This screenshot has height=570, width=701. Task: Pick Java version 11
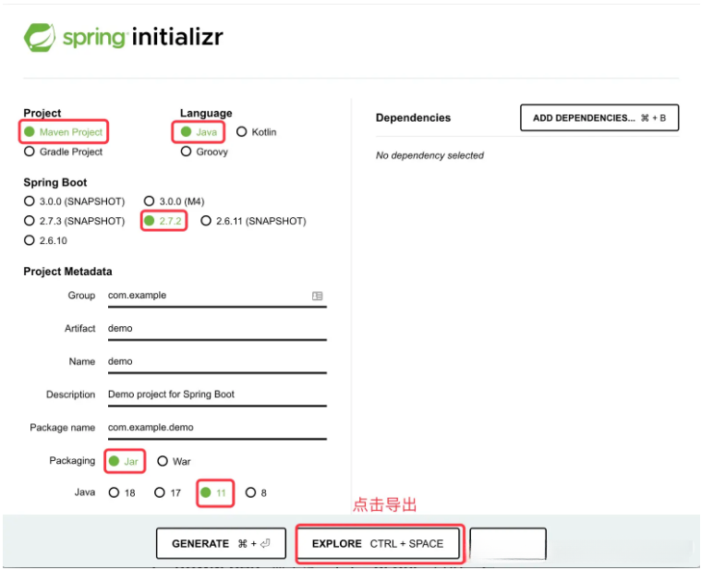[206, 492]
